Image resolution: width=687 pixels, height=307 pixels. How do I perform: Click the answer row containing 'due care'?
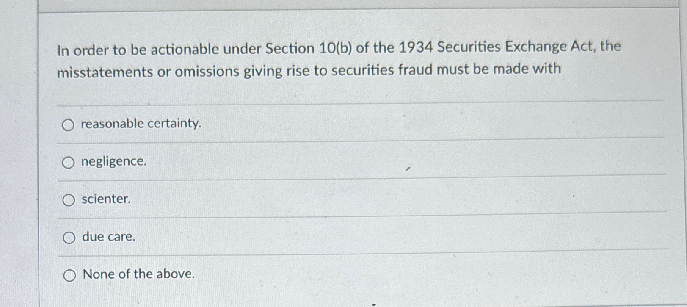[x=296, y=236]
